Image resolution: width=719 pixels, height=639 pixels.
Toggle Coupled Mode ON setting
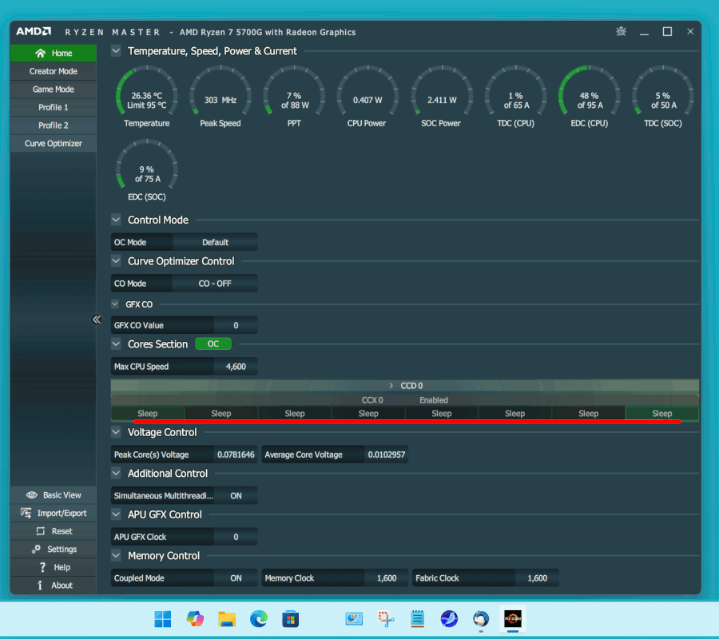click(236, 578)
